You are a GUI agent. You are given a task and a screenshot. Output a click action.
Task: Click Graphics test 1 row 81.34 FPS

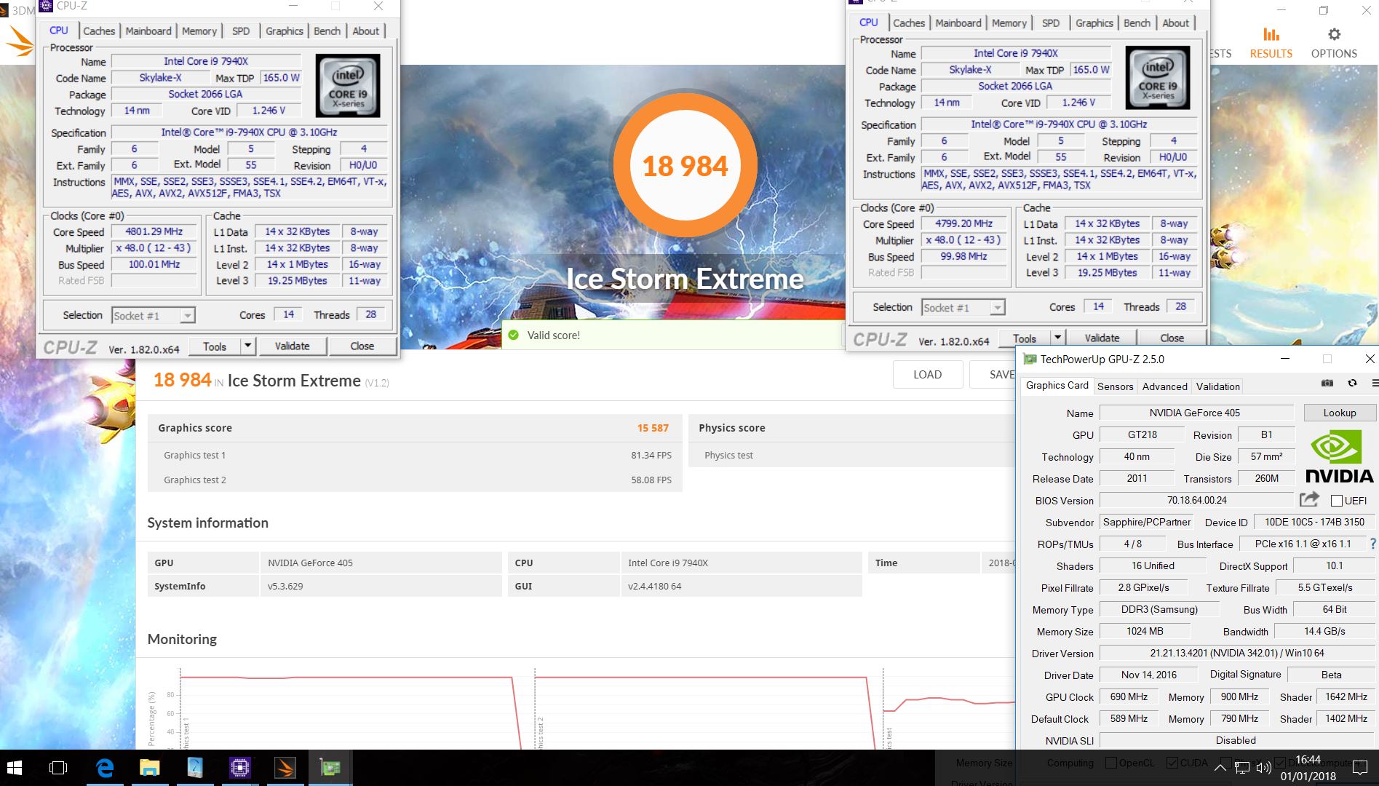click(415, 455)
